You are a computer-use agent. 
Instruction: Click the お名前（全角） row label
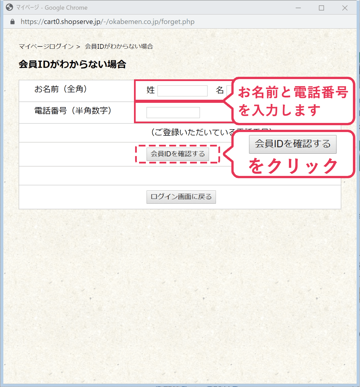pyautogui.click(x=61, y=89)
